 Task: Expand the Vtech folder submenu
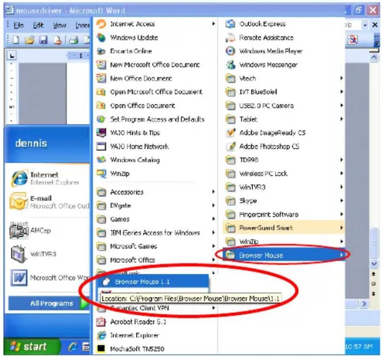(x=283, y=78)
